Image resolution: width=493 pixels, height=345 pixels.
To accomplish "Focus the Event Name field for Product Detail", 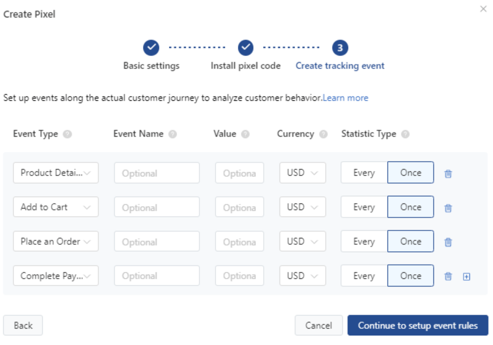I will 157,173.
